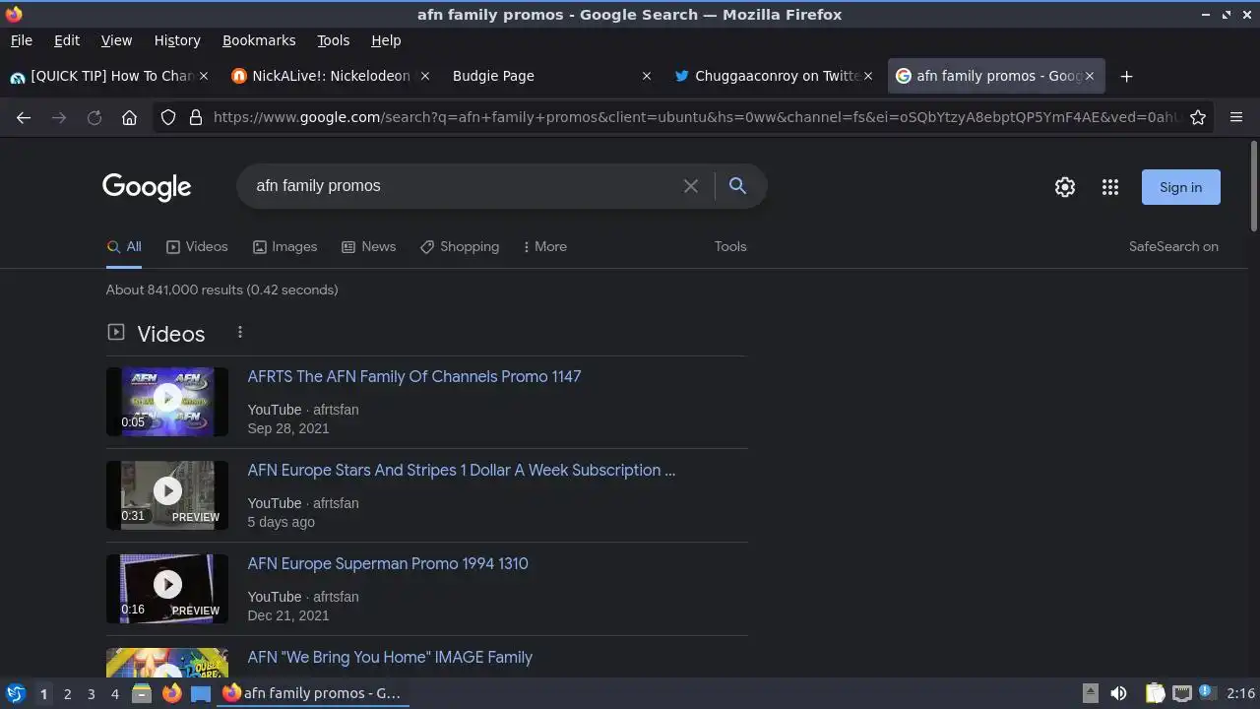Open Videos section three-dot options
The width and height of the screenshot is (1260, 709).
tap(240, 333)
